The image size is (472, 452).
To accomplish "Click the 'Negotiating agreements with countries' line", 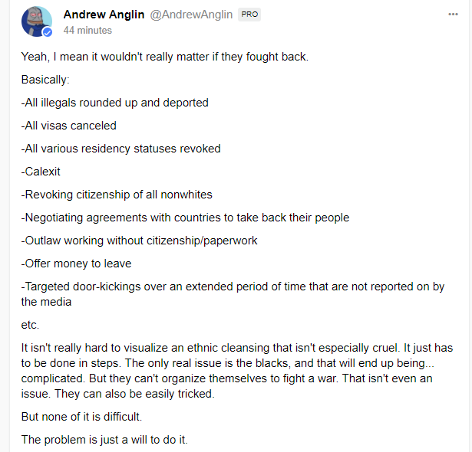I will pos(185,218).
